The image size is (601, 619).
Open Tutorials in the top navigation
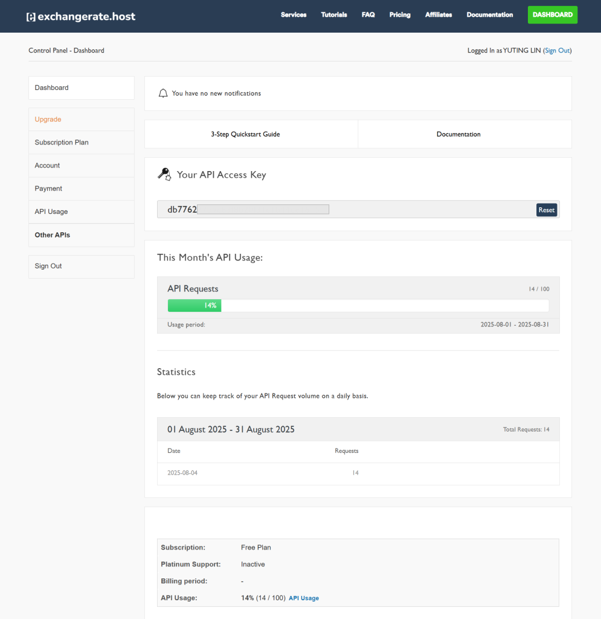click(333, 15)
